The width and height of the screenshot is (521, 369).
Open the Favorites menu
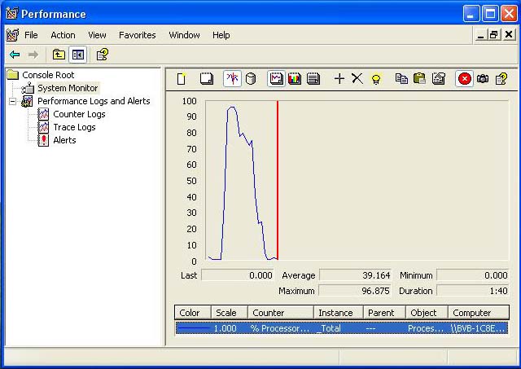click(x=138, y=35)
